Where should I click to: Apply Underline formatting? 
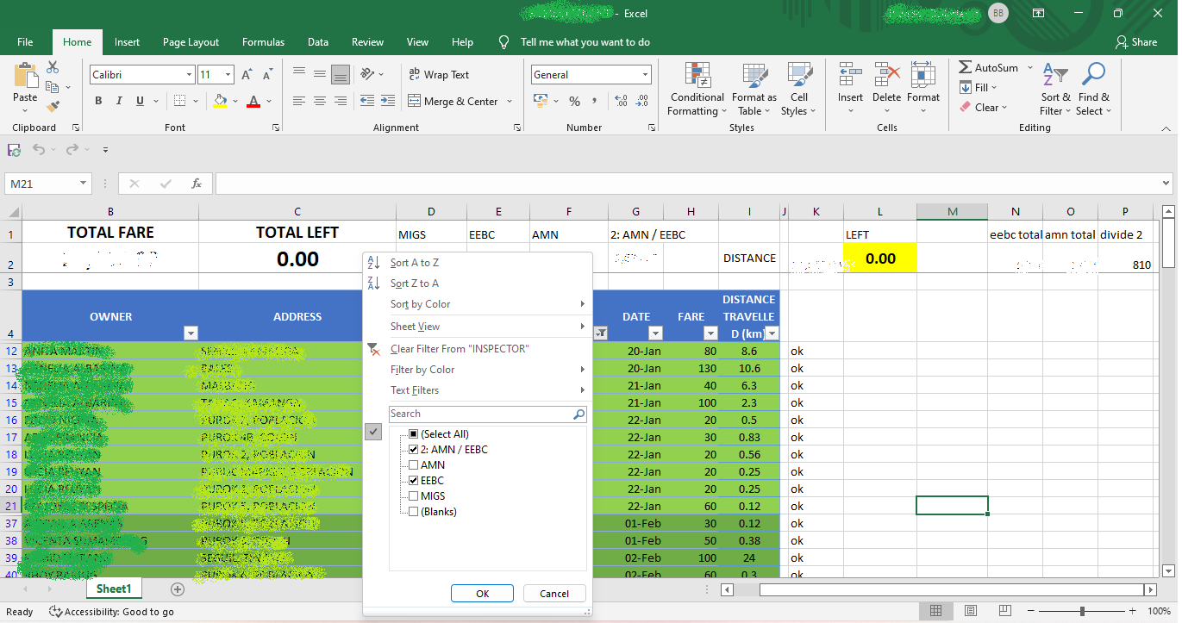tap(140, 101)
